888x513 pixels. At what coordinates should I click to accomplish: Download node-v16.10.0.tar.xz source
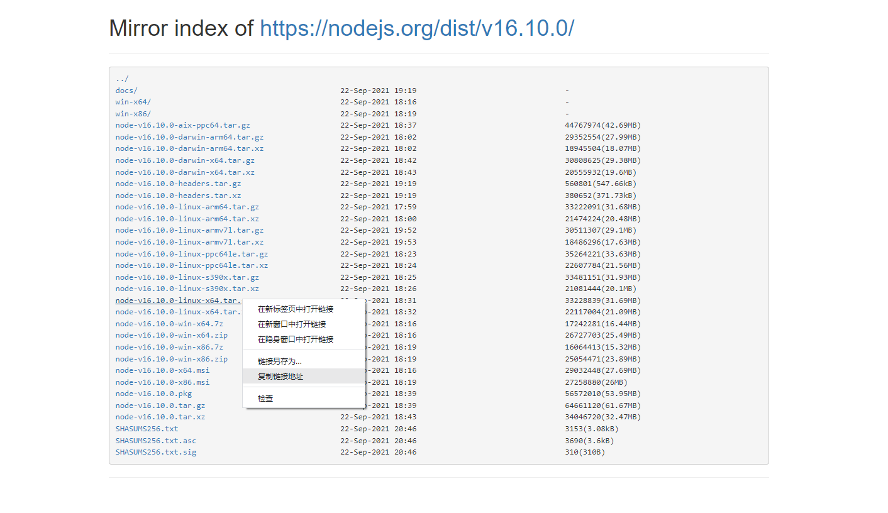tap(160, 417)
